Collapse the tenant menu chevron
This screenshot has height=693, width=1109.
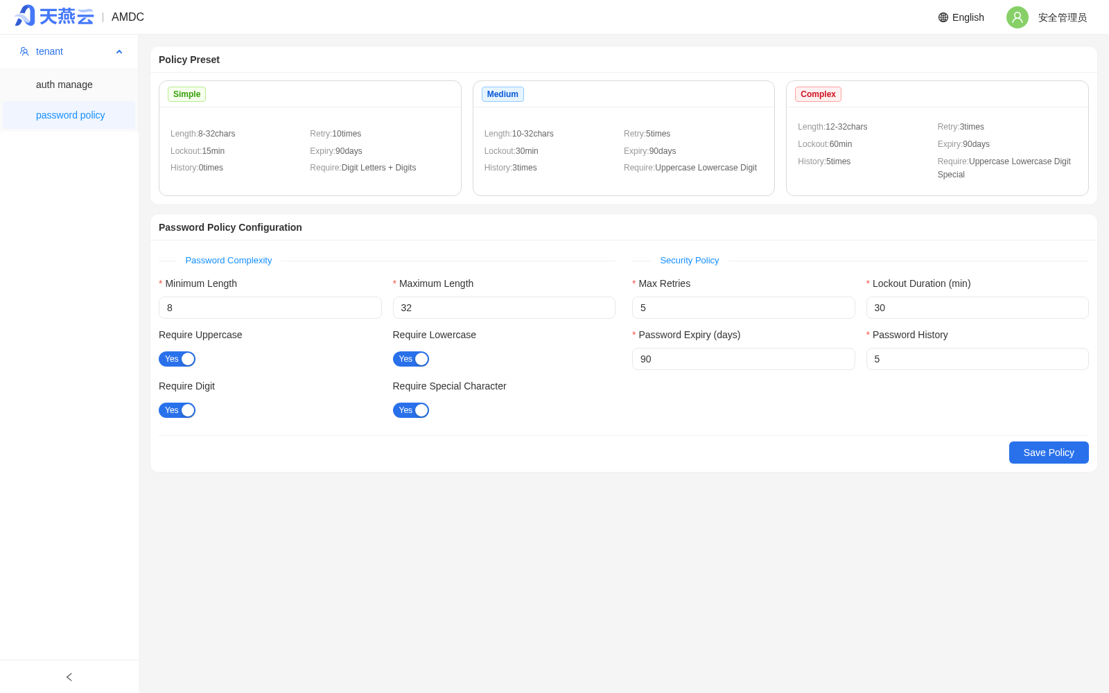click(119, 52)
